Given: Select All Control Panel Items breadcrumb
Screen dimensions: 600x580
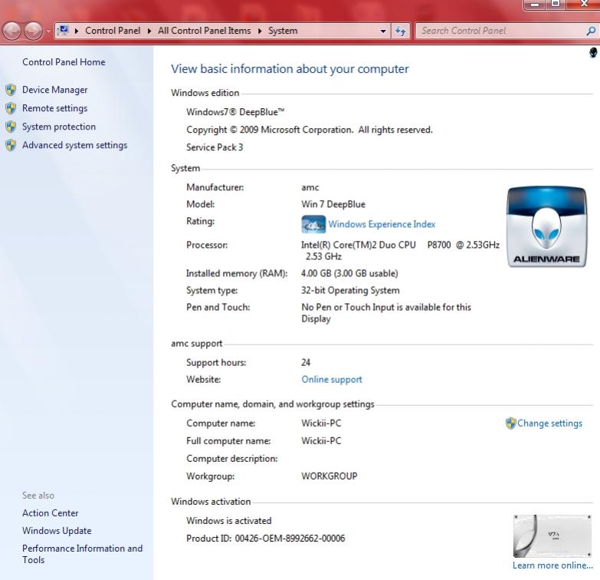Looking at the screenshot, I should click(x=205, y=31).
